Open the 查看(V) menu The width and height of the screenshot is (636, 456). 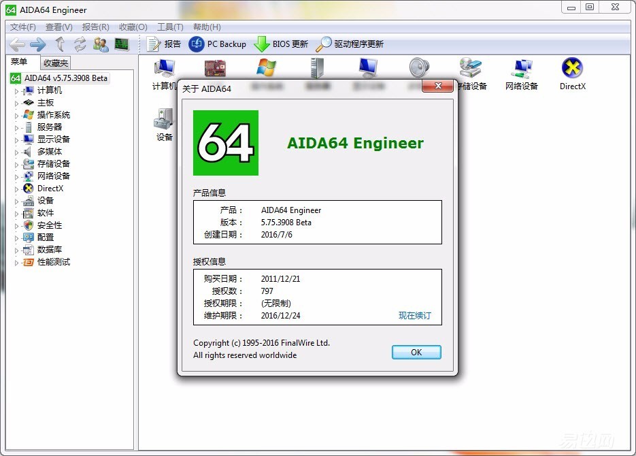pyautogui.click(x=58, y=27)
